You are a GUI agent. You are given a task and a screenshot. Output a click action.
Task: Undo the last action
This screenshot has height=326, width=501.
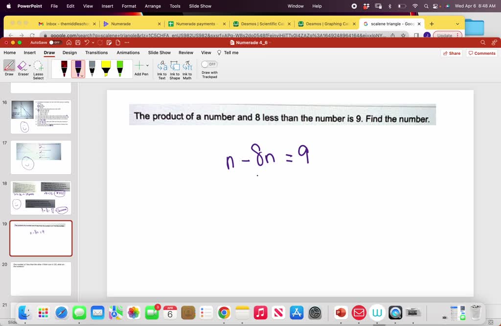pyautogui.click(x=87, y=43)
